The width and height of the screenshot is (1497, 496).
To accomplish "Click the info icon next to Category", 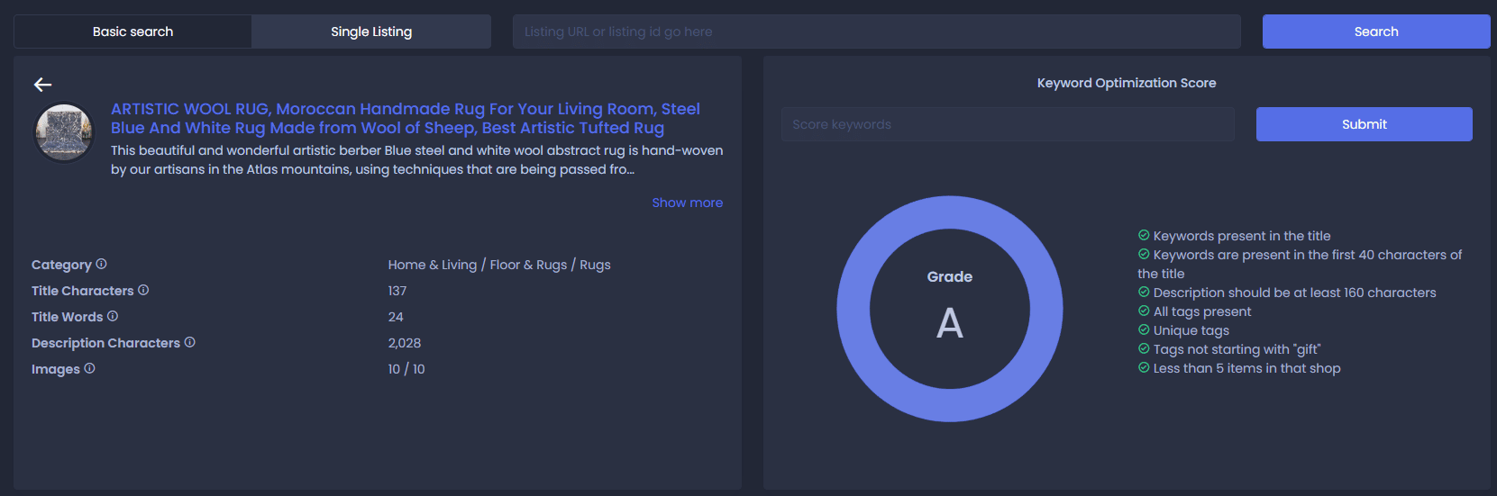I will [101, 264].
